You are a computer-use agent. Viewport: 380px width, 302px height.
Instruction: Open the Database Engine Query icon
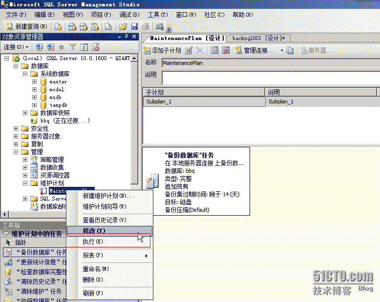pos(58,26)
